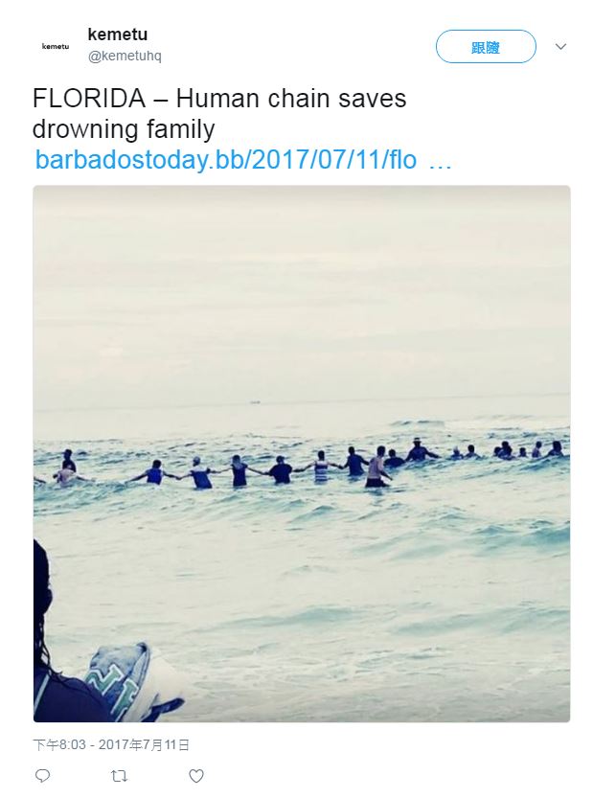Open the @kemetuhq handle link
The height and width of the screenshot is (798, 593).
[125, 56]
